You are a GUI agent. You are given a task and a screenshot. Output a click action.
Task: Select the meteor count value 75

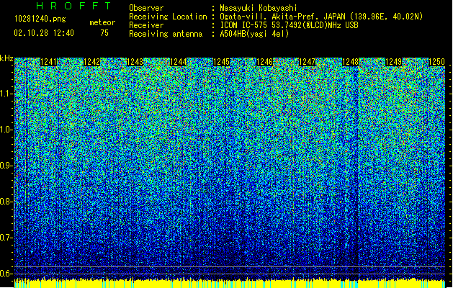(x=104, y=33)
